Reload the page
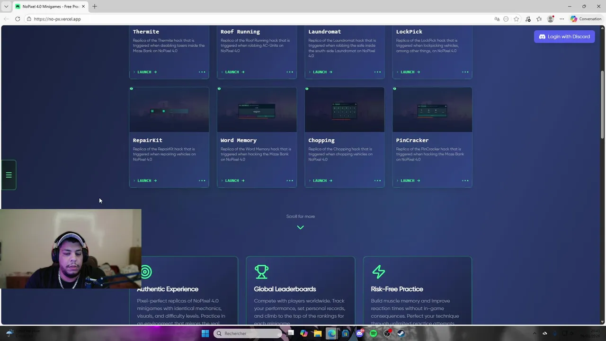Image resolution: width=606 pixels, height=341 pixels. [x=18, y=19]
